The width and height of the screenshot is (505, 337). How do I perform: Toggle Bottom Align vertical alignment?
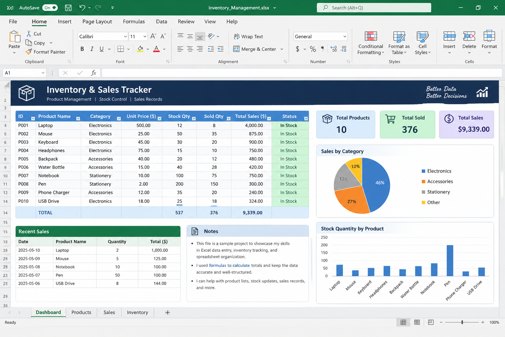(200, 37)
